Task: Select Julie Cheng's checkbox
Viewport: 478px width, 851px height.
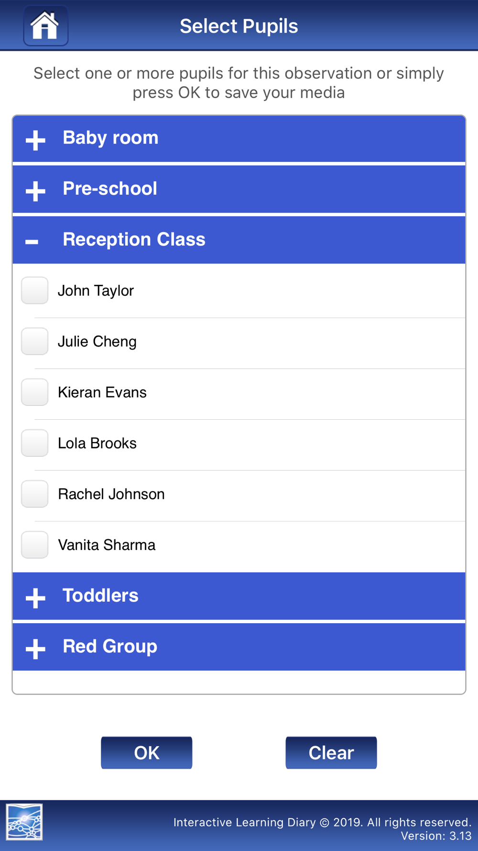Action: tap(34, 341)
